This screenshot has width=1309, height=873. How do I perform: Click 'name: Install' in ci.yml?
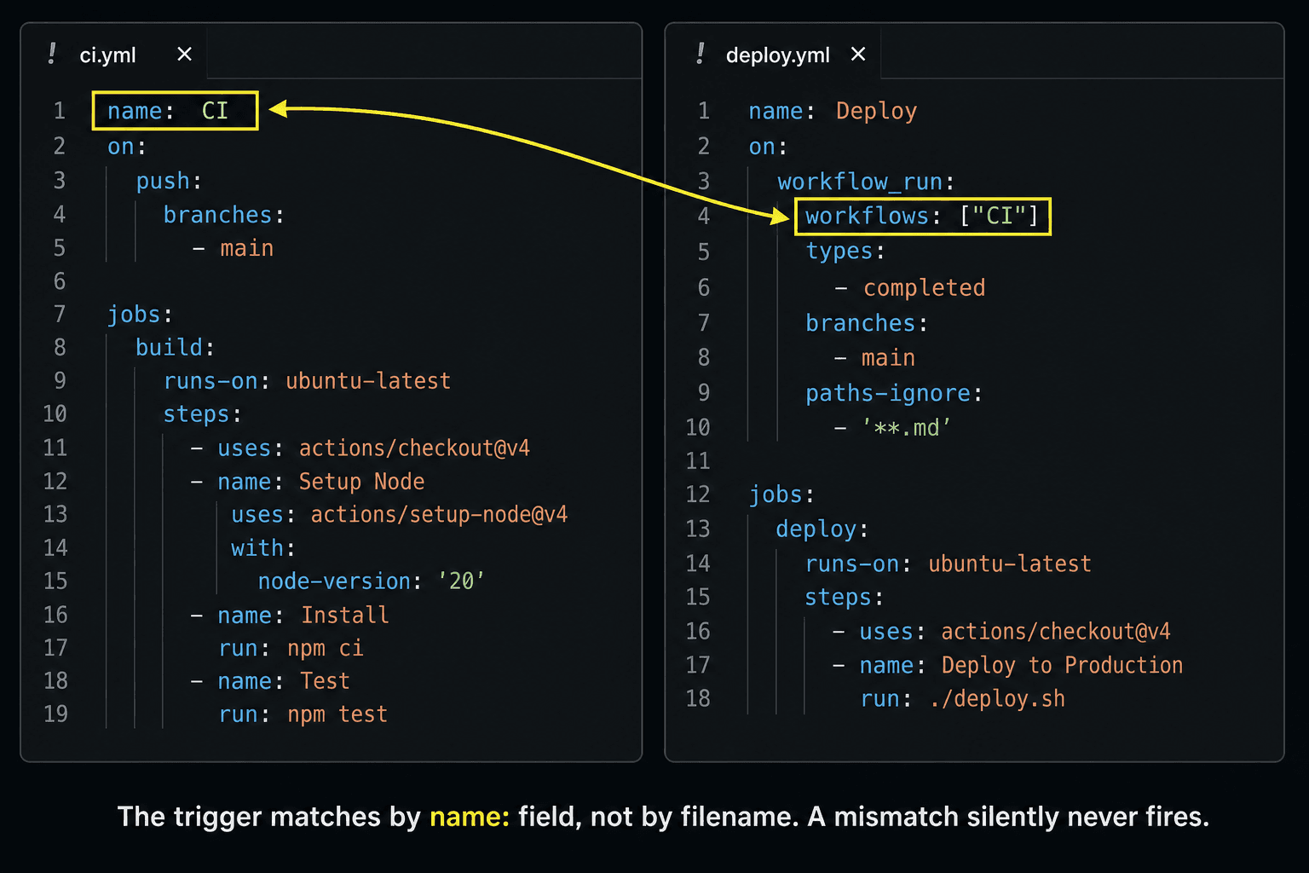(303, 615)
